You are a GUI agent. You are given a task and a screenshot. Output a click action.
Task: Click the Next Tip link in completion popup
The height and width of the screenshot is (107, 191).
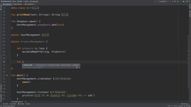(40, 67)
